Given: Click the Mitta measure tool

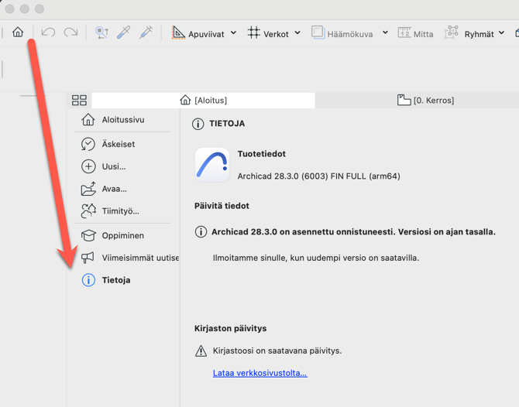Looking at the screenshot, I should click(415, 33).
